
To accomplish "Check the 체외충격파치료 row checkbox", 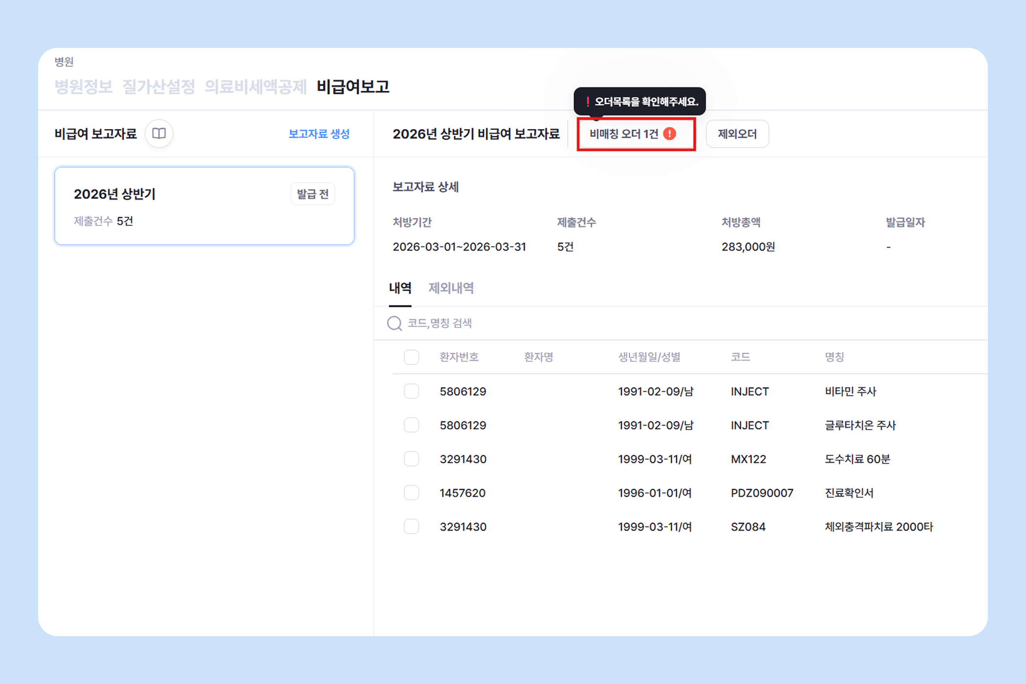I will [x=411, y=526].
